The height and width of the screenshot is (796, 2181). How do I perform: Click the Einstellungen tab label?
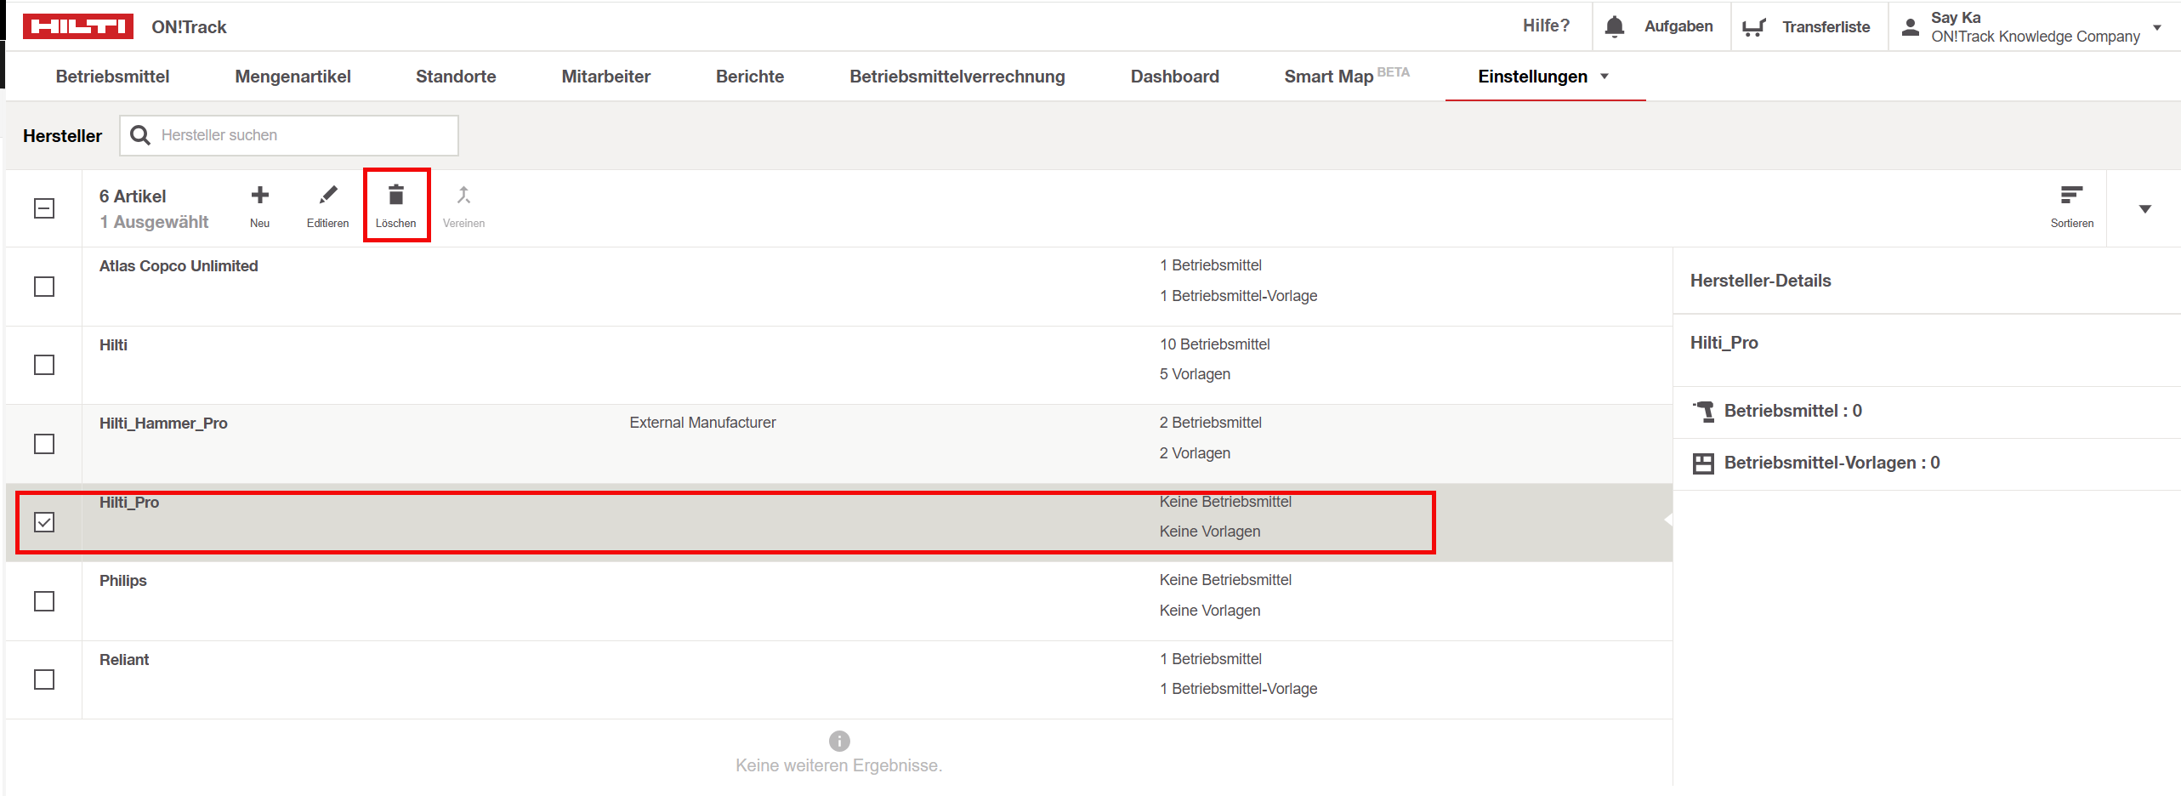[1532, 77]
